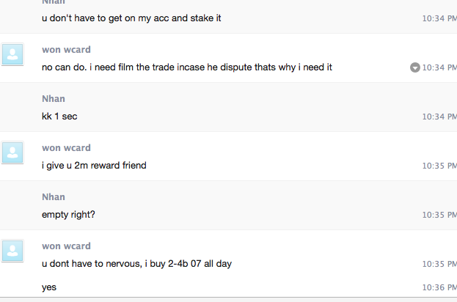This screenshot has height=302, width=457.
Task: Click won wcard's avatar beside "nervous" message
Action: coord(13,251)
